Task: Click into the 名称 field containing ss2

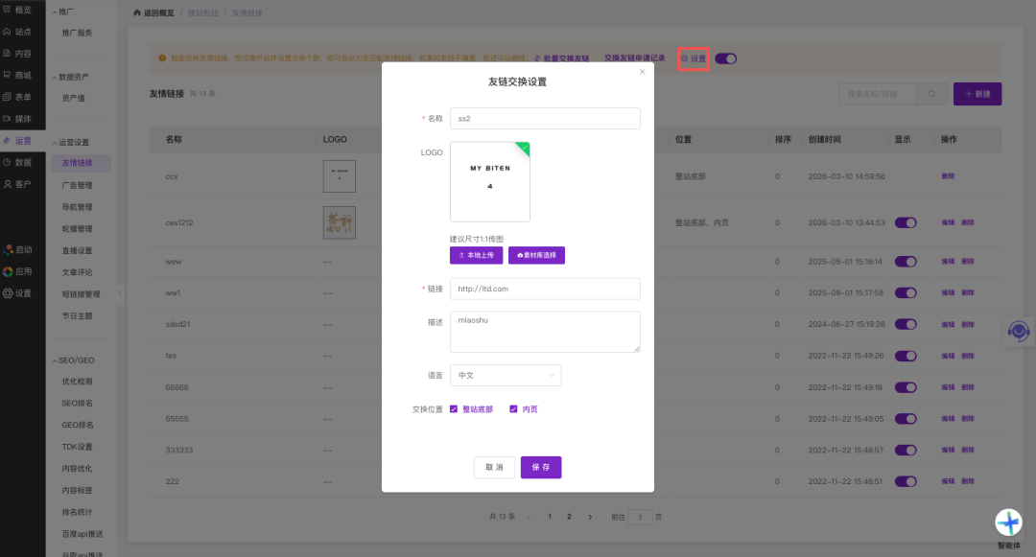Action: pos(545,118)
